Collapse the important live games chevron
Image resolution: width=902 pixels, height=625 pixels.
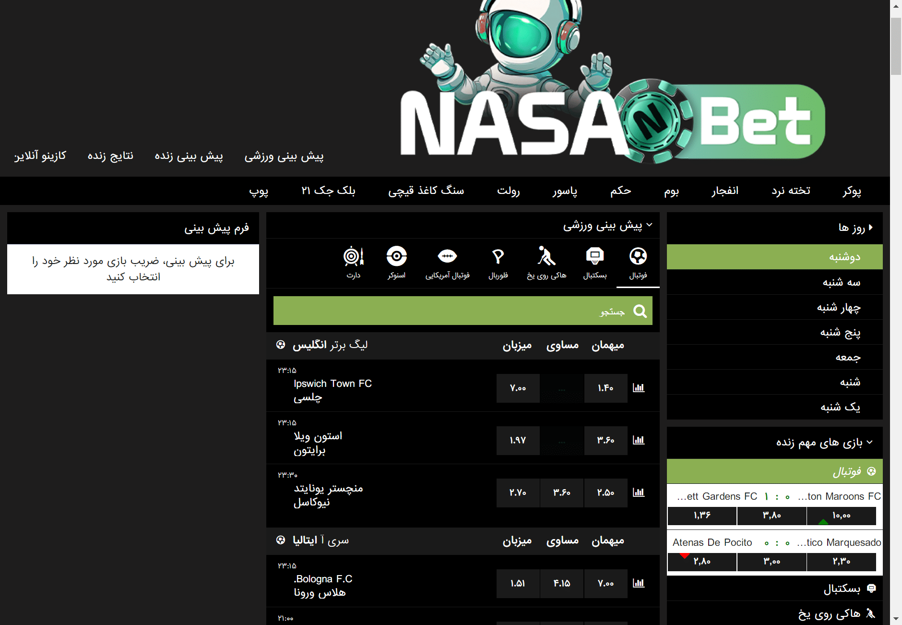pyautogui.click(x=870, y=442)
